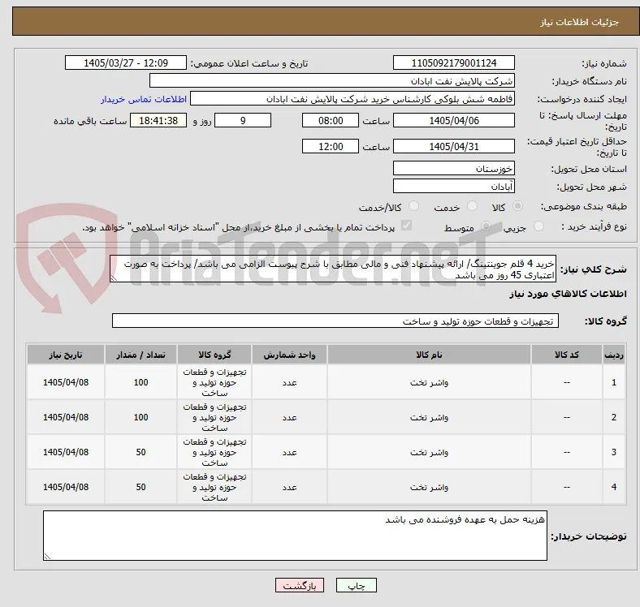Click quantity 50 in row 4
Viewport: 640px width, 607px height.
coord(141,487)
